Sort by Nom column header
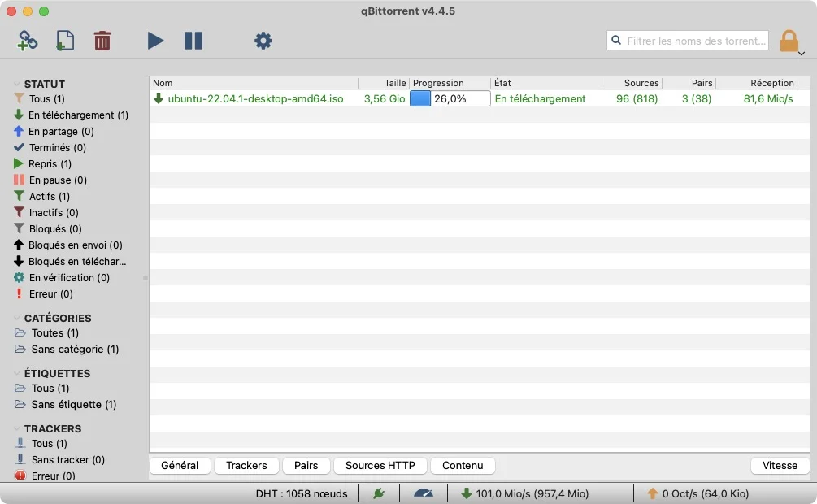Image resolution: width=817 pixels, height=504 pixels. click(x=254, y=83)
